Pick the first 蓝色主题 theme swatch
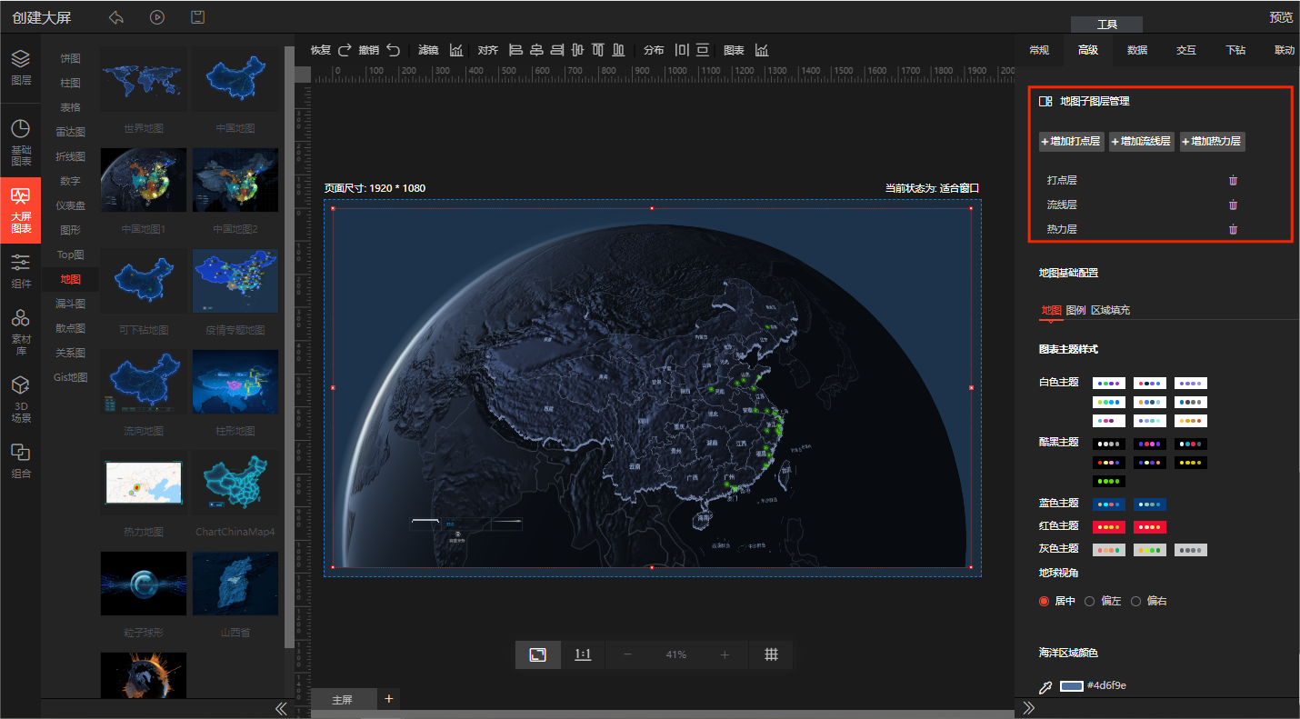1300x719 pixels. [1109, 504]
